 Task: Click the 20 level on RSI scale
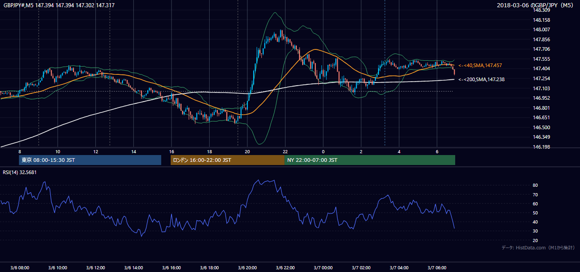point(536,240)
